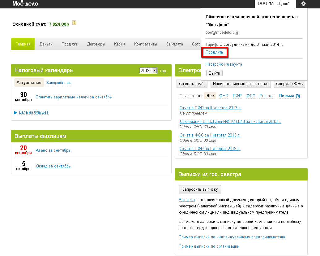Viewport: 320px width, 256px height.
Task: Open Письма (5) filter
Action: (290, 96)
